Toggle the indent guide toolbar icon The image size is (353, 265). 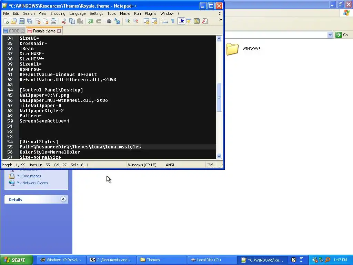[x=181, y=21]
